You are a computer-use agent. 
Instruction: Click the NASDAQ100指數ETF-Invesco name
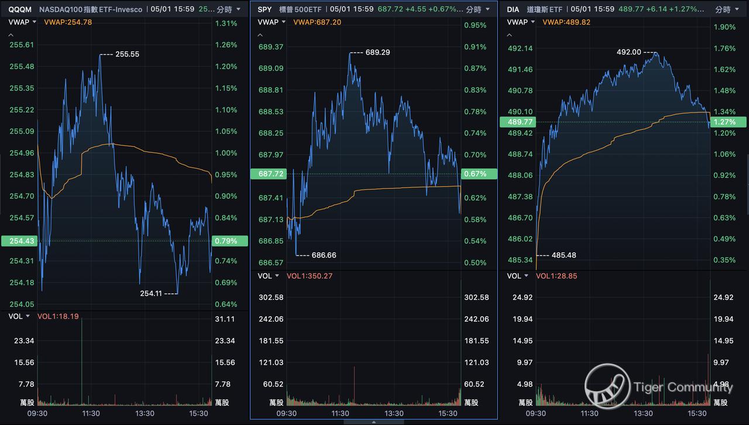pos(91,9)
